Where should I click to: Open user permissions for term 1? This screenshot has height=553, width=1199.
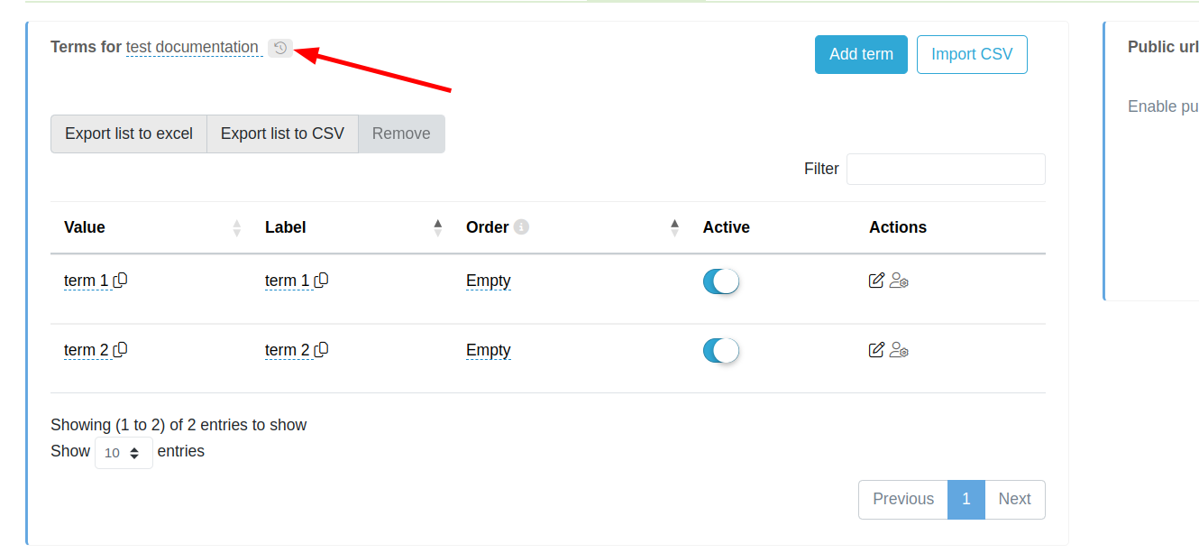click(x=899, y=281)
